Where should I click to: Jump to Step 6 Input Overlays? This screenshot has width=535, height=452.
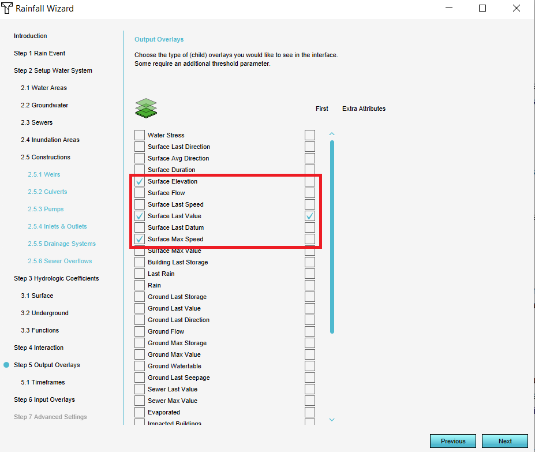[x=44, y=399]
